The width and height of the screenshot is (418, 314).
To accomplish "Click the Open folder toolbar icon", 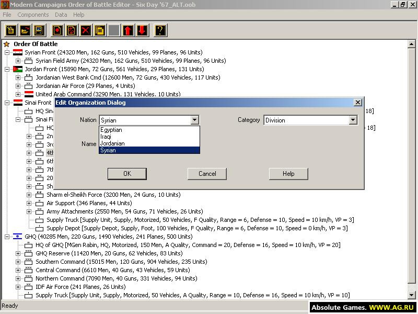I will (25, 30).
